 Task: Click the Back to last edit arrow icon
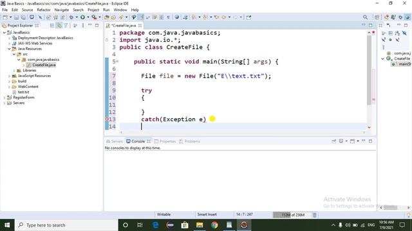coord(217,17)
